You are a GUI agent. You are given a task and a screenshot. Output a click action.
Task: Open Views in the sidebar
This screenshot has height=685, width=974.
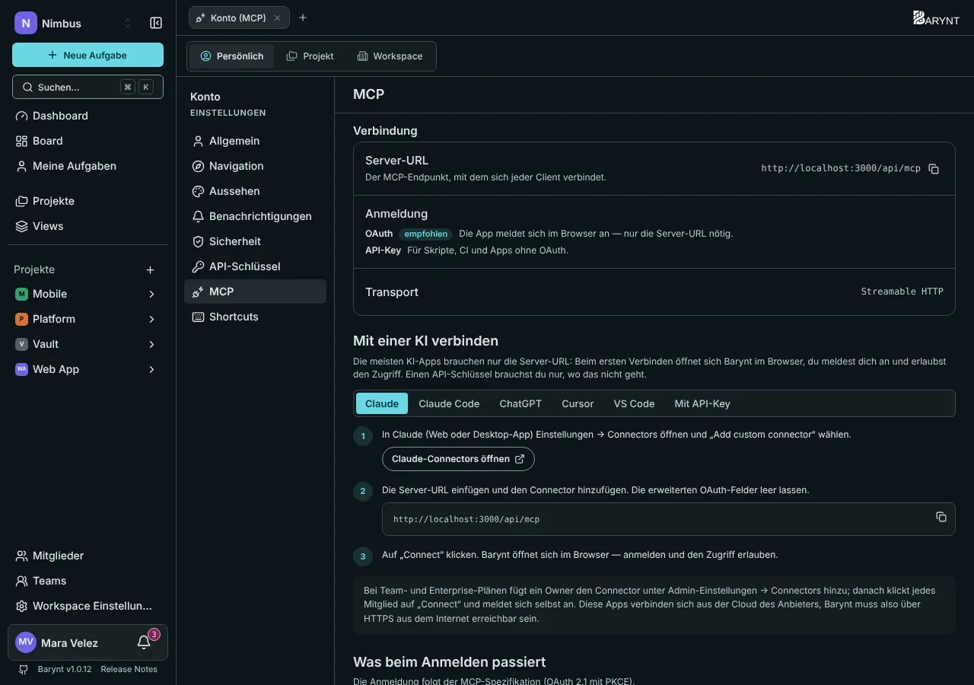(88, 226)
